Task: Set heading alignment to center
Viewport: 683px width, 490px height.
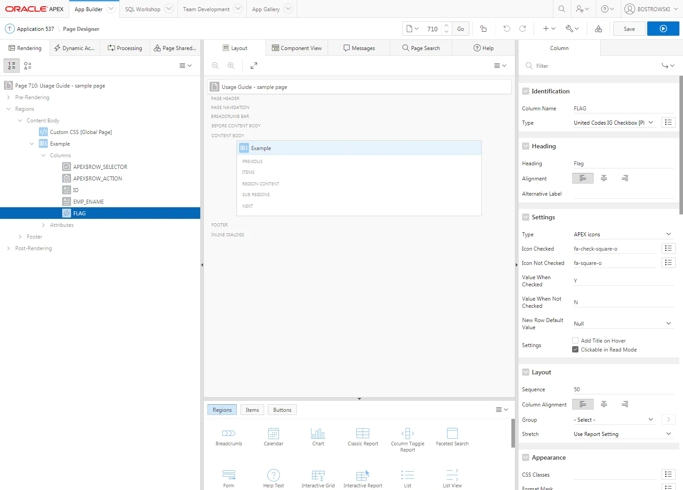Action: [x=604, y=178]
